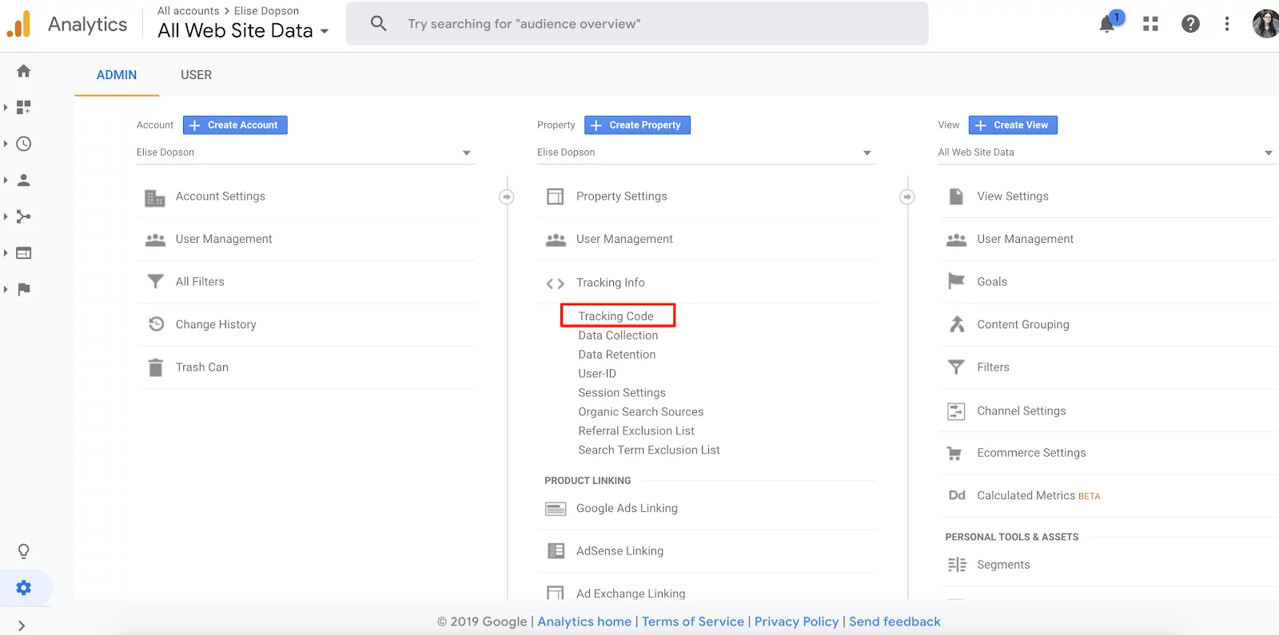Click the three-dot more options icon
This screenshot has height=635, width=1279.
pos(1226,24)
